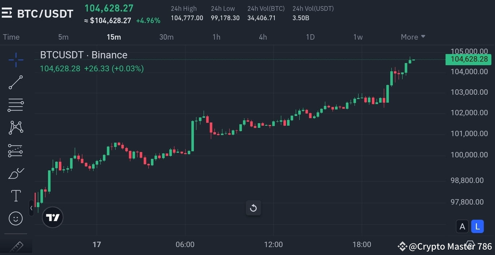Click the chart refresh button
Image resolution: width=495 pixels, height=255 pixels.
253,208
